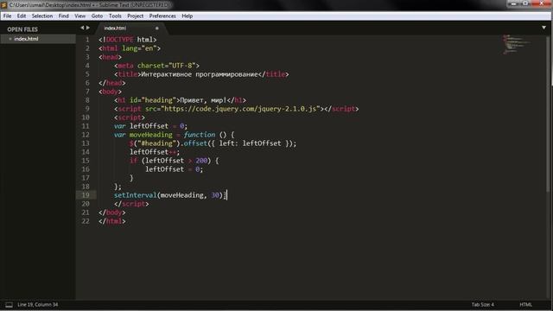
Task: Click the moveHeading function name
Action: [x=150, y=135]
